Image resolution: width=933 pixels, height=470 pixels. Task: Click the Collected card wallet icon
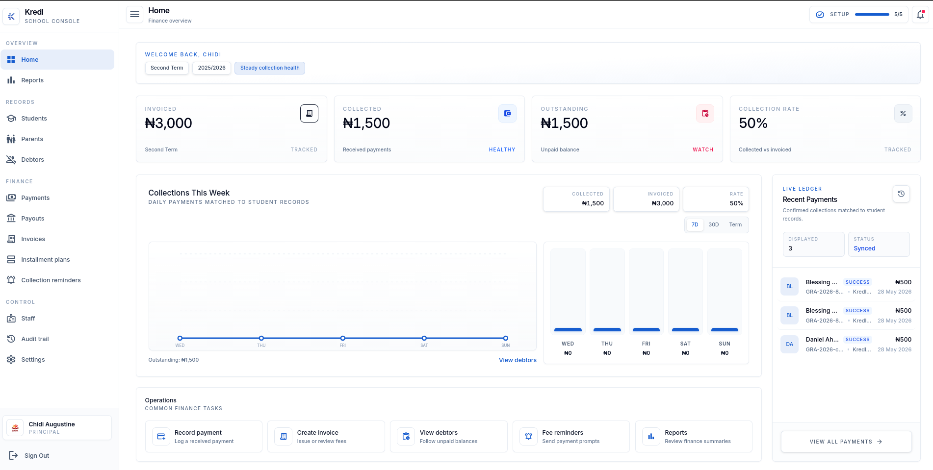click(x=507, y=113)
